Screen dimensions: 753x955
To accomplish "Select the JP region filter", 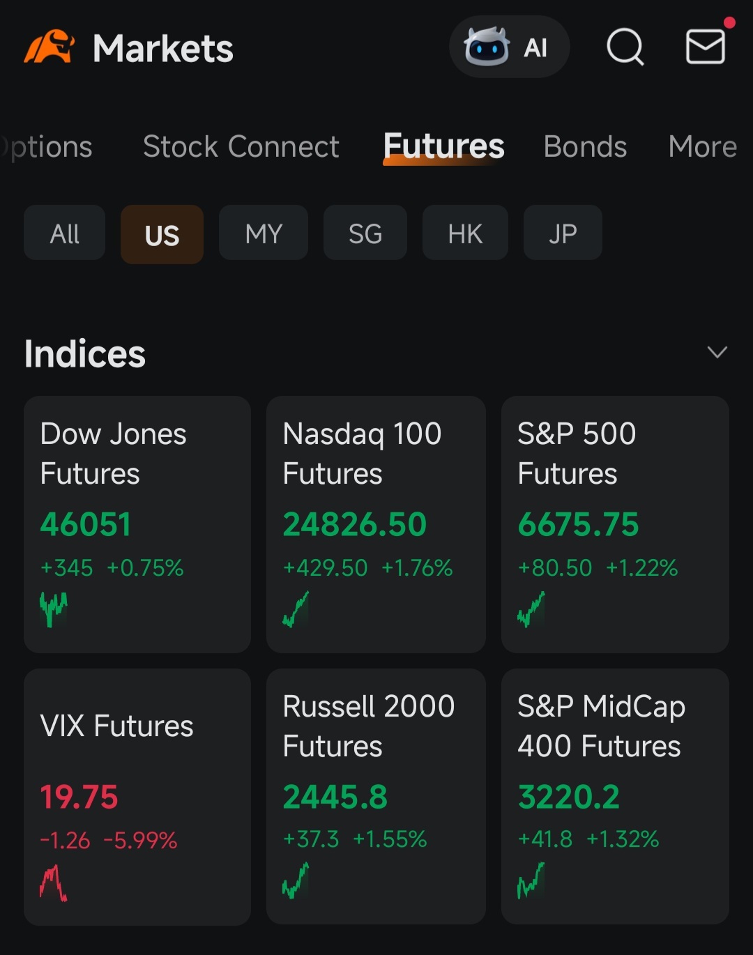I will click(x=563, y=234).
